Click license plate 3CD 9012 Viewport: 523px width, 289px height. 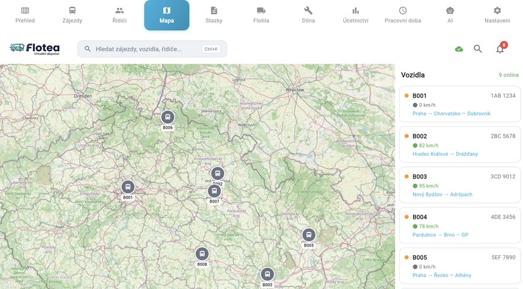(503, 177)
